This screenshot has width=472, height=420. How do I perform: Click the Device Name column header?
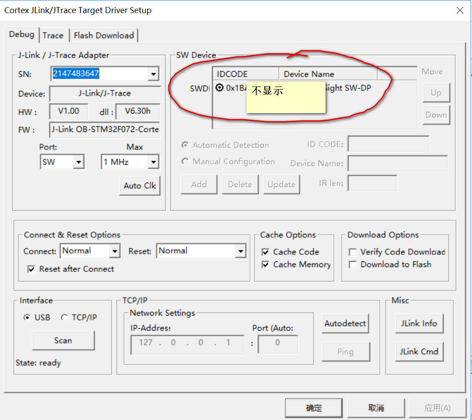[328, 74]
